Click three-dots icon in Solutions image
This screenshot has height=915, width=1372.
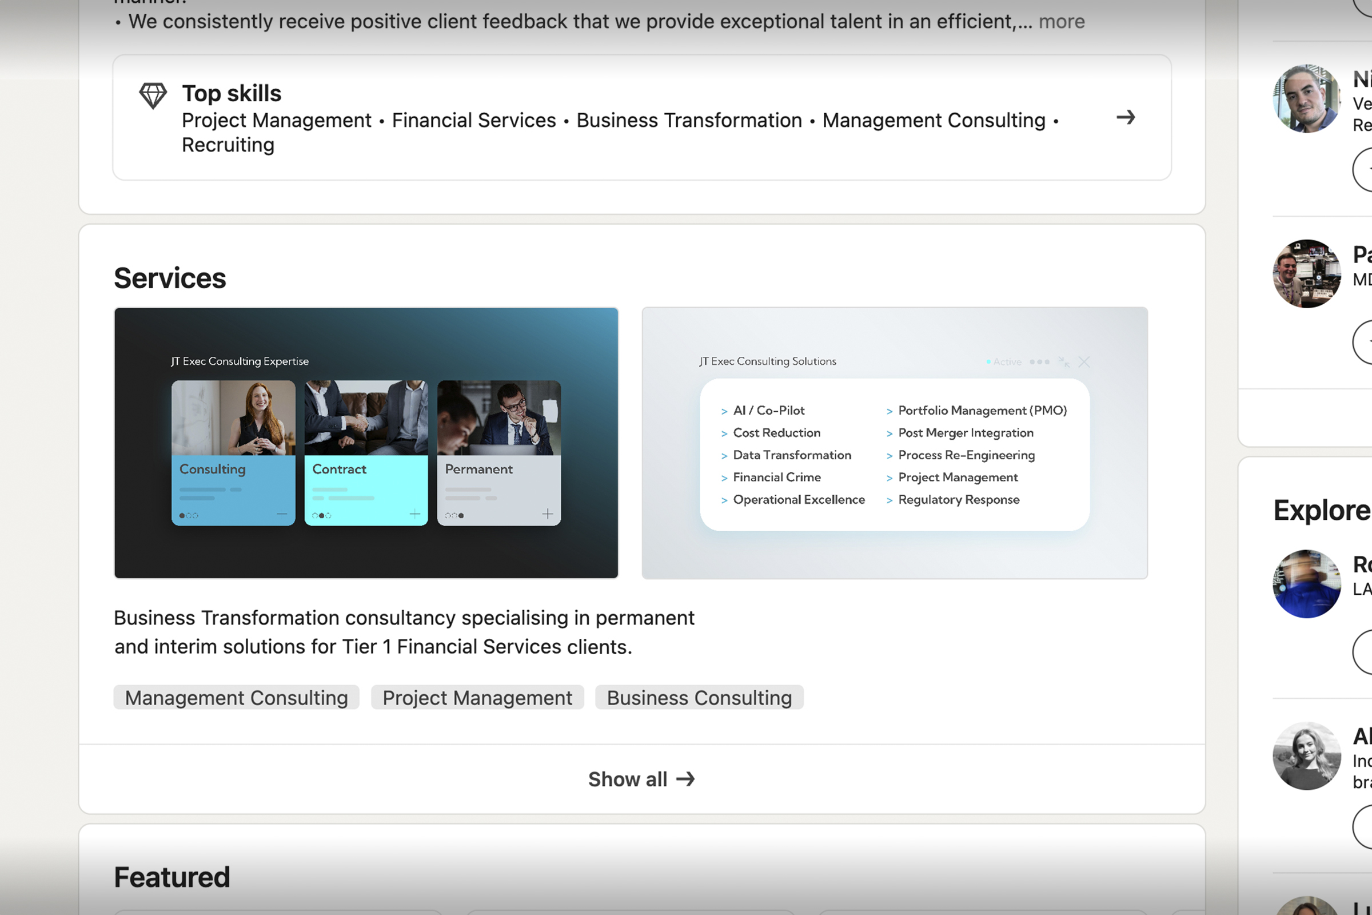tap(1039, 362)
